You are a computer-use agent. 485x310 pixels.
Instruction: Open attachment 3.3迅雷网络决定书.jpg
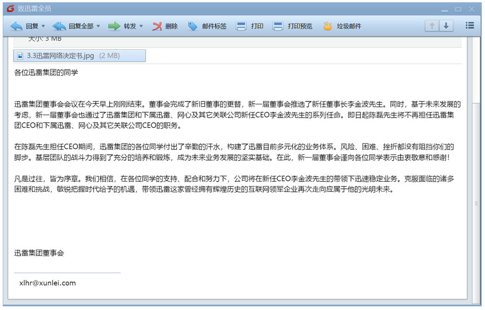79,56
